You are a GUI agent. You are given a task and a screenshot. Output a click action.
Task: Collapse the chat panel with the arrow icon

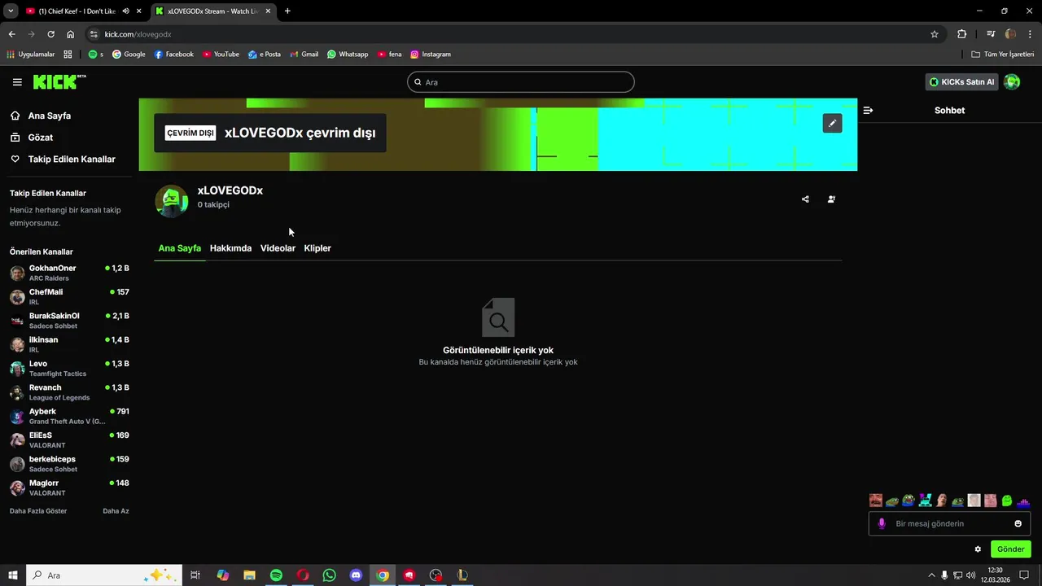pyautogui.click(x=868, y=110)
